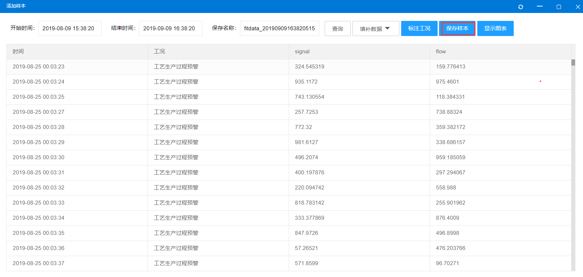Click the 标注工况 button
583x277 pixels.
point(419,28)
